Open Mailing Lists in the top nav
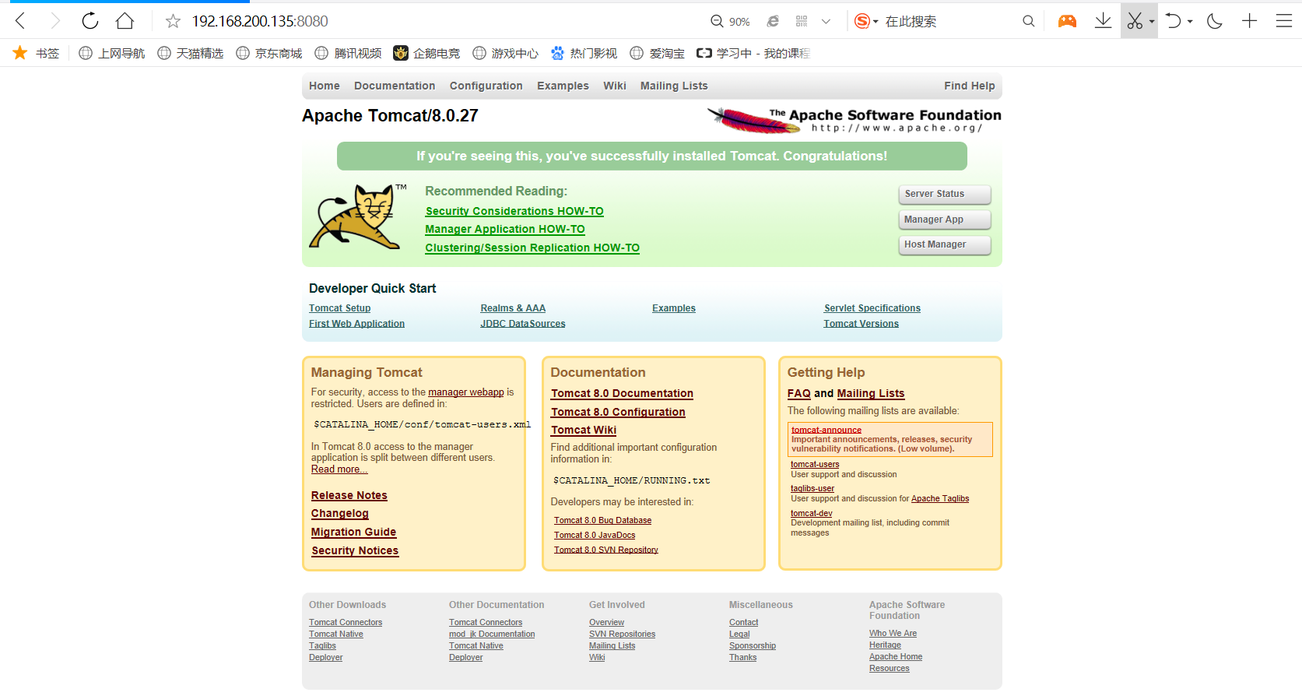Viewport: 1302px width, 696px height. click(674, 86)
